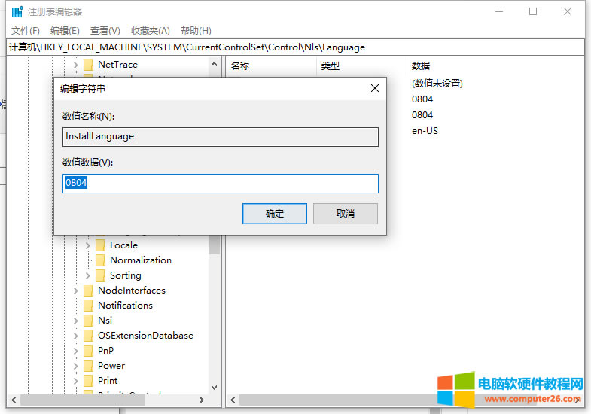Click the 数值名称 InstallLanguage field

(x=221, y=137)
